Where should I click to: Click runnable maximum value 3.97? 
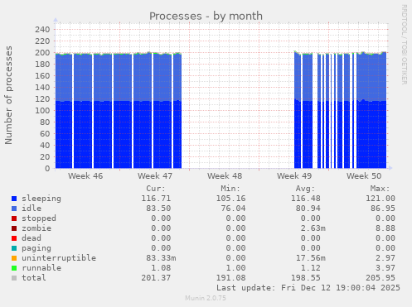tap(385, 268)
